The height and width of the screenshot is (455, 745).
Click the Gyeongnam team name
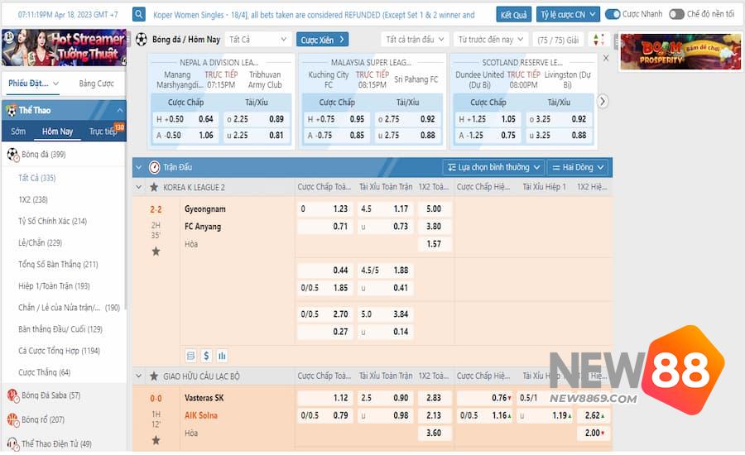click(204, 209)
